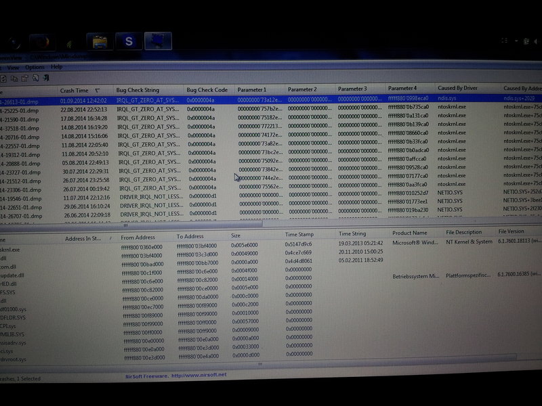The height and width of the screenshot is (406, 542).
Task: Select the crash dump from 22.08.2014 22:52:13
Action: [83, 108]
